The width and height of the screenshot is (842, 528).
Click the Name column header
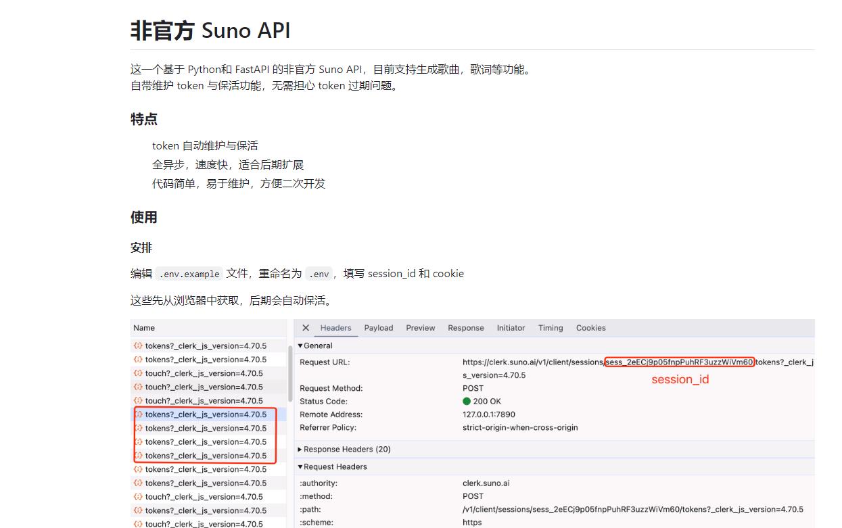click(x=144, y=328)
